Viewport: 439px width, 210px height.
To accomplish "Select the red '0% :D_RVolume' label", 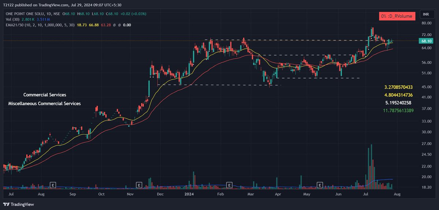I will pos(397,16).
